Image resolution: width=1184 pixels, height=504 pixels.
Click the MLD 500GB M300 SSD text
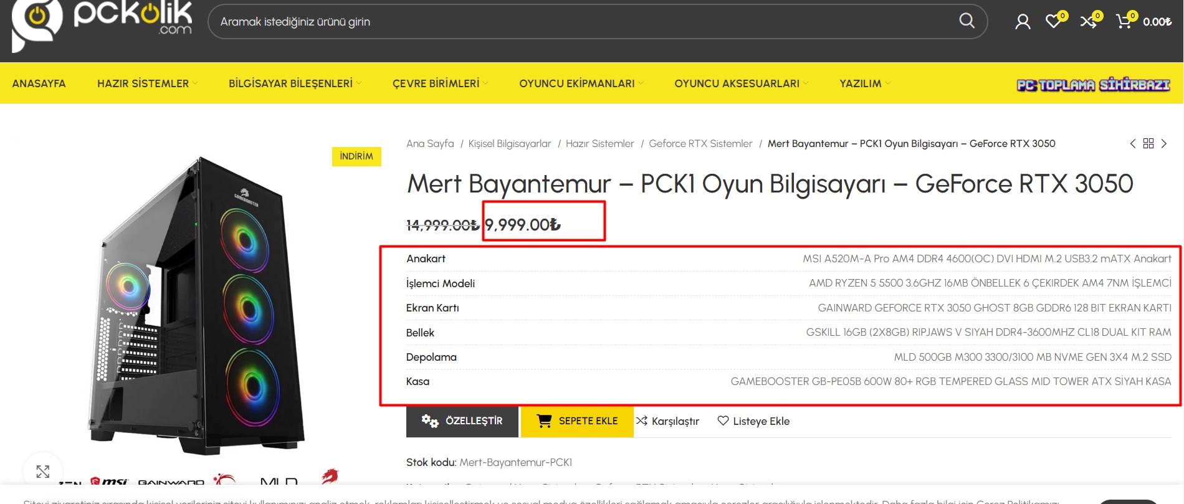click(1033, 357)
